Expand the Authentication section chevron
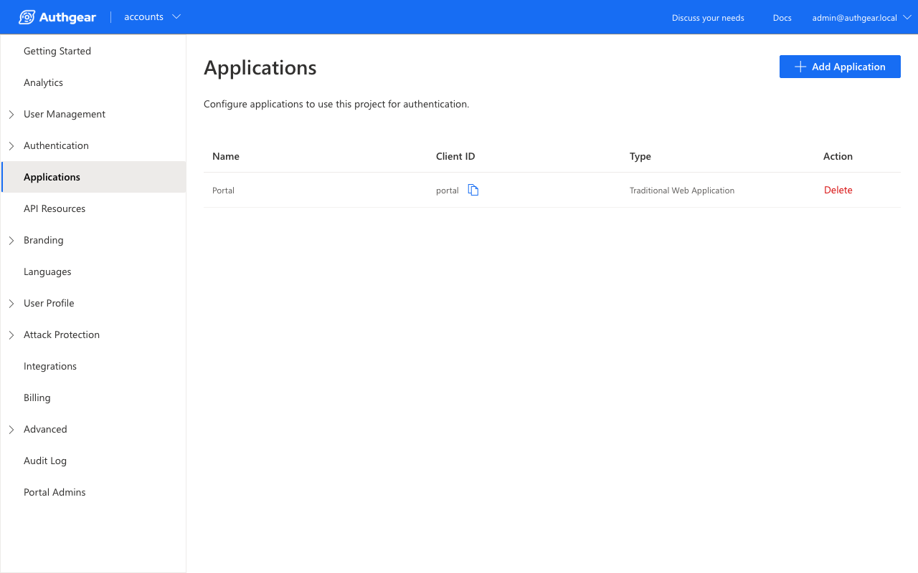The image size is (918, 573). (x=11, y=146)
